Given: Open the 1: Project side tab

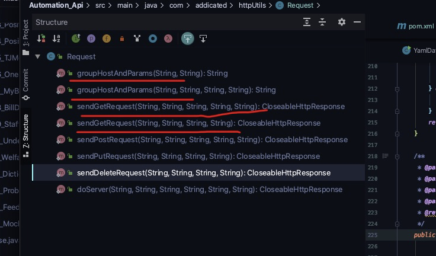Looking at the screenshot, I should pyautogui.click(x=25, y=37).
